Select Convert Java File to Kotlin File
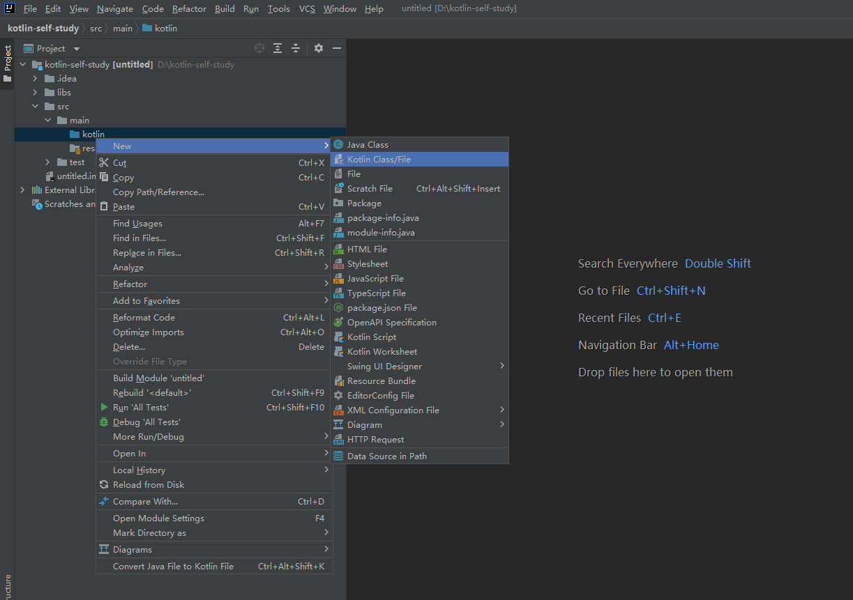This screenshot has width=853, height=600. pos(214,567)
